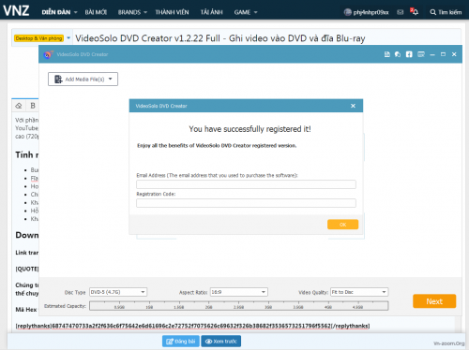This screenshot has width=469, height=350.
Task: Click the save project icon in titlebar
Action: click(387, 54)
